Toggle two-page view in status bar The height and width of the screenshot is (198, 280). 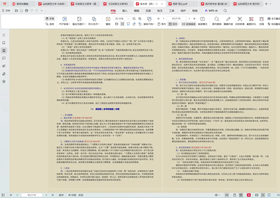click(241, 195)
